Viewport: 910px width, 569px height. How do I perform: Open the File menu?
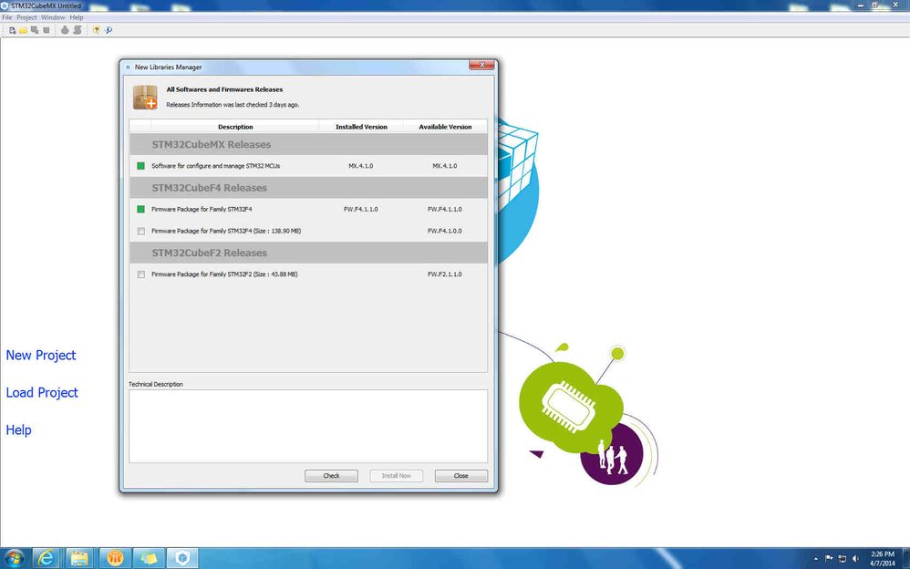[7, 17]
